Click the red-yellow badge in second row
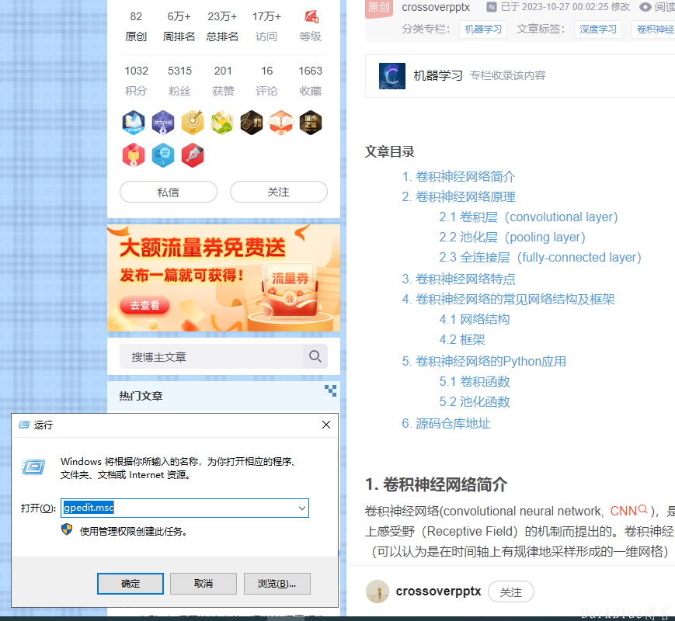The width and height of the screenshot is (675, 621). pos(134,155)
